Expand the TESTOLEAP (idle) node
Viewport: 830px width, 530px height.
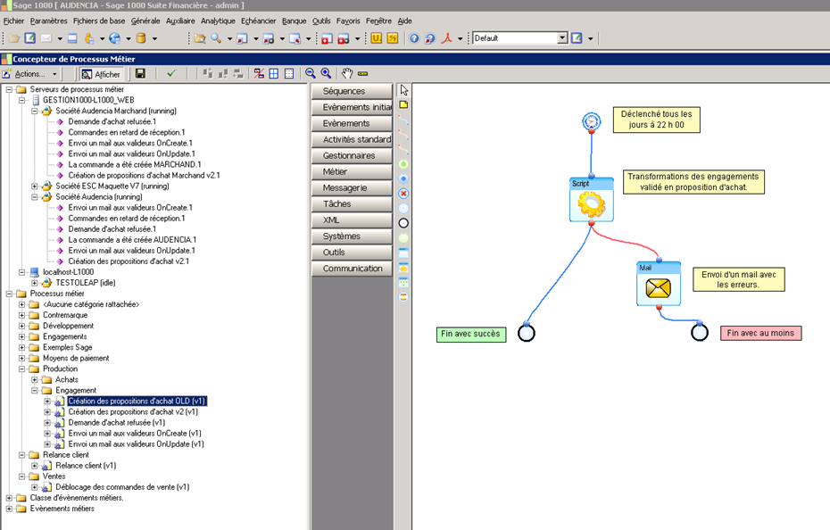click(x=35, y=283)
